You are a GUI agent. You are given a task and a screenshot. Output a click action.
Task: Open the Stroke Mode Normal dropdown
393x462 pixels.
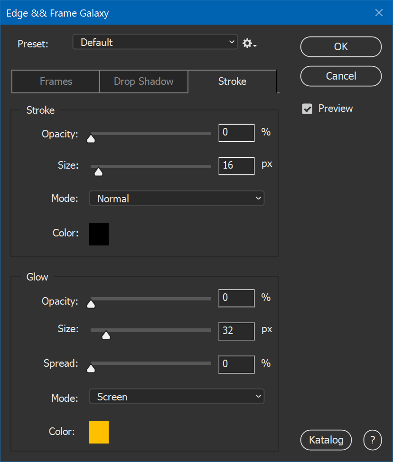[177, 198]
